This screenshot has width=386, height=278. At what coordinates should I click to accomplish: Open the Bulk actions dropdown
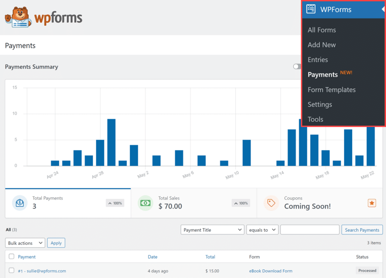pos(25,243)
